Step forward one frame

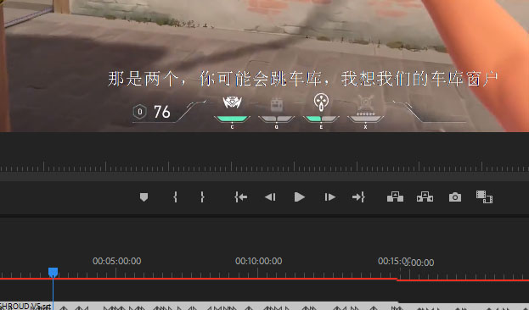(x=329, y=197)
